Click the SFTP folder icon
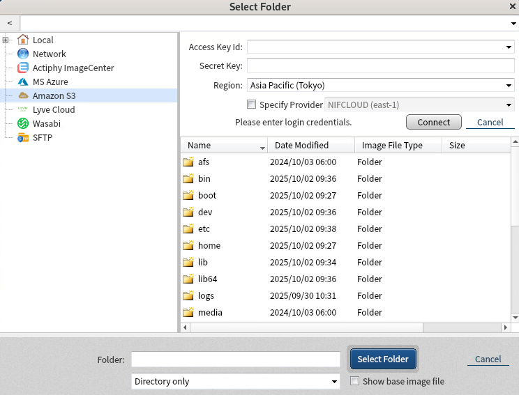 click(23, 137)
